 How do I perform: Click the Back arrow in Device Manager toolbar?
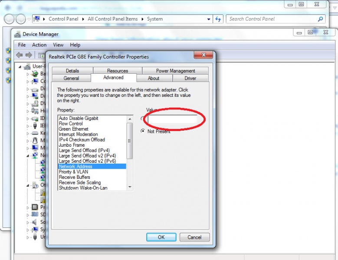tap(20, 55)
